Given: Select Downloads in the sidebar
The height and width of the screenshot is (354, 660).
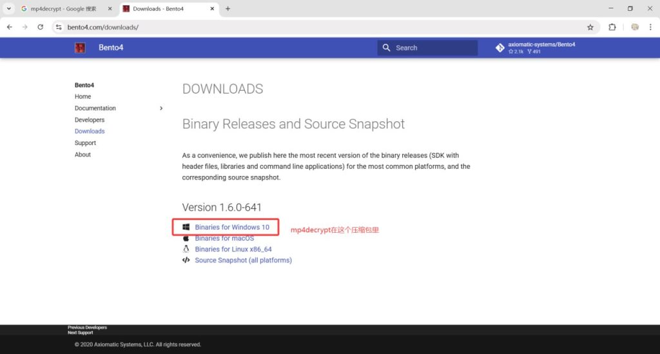Looking at the screenshot, I should [x=90, y=132].
